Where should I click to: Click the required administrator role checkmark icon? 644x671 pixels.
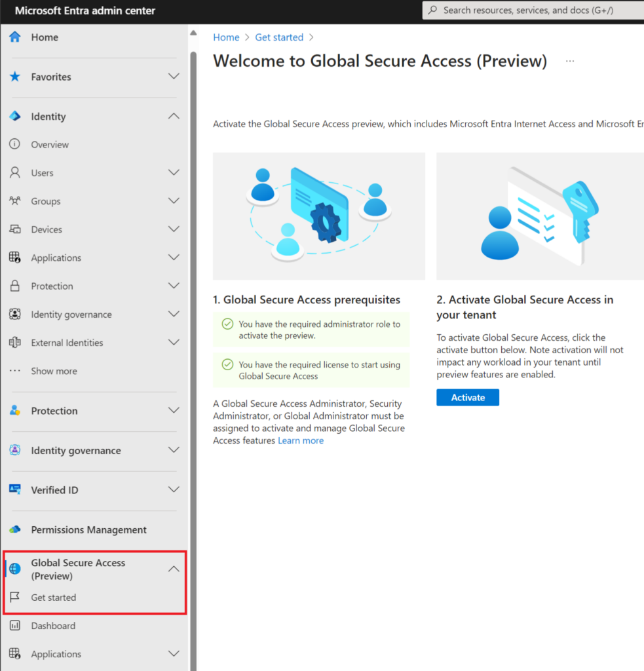[227, 324]
